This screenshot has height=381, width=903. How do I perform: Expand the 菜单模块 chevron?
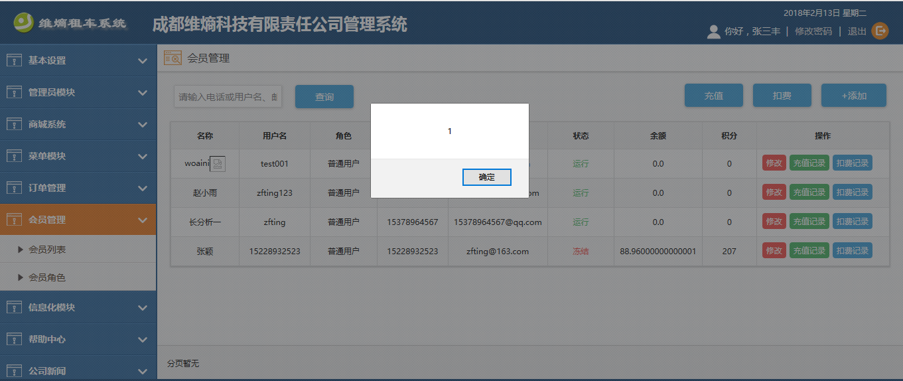(x=142, y=157)
